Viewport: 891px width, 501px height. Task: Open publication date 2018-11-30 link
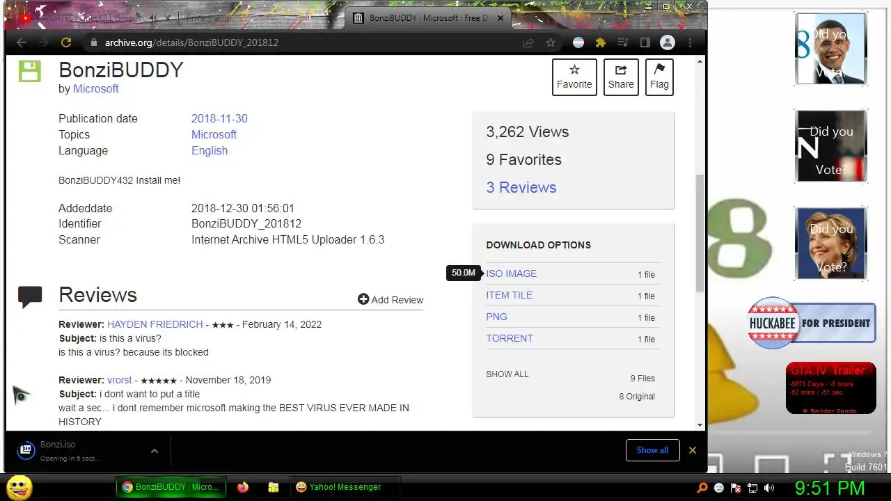[x=219, y=118]
